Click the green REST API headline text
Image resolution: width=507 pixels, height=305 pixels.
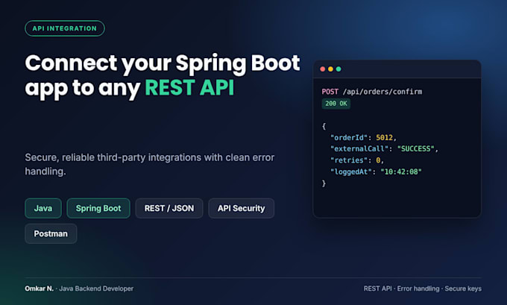[x=189, y=87]
